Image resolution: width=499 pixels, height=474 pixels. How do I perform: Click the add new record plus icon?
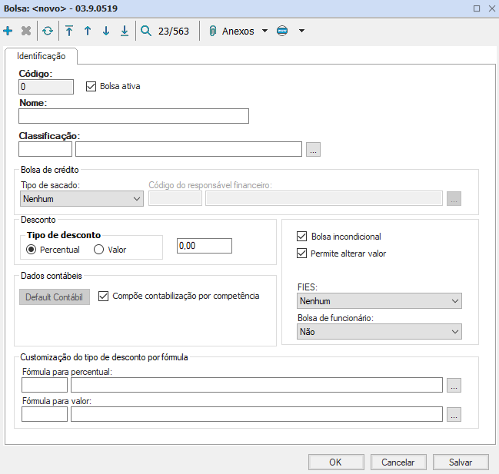coord(8,31)
